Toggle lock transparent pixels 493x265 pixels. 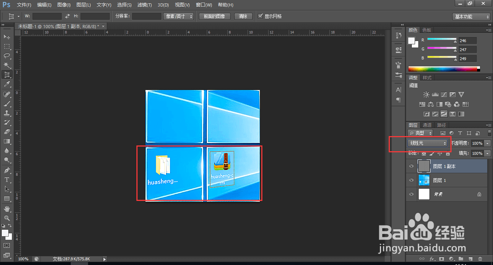tap(424, 153)
